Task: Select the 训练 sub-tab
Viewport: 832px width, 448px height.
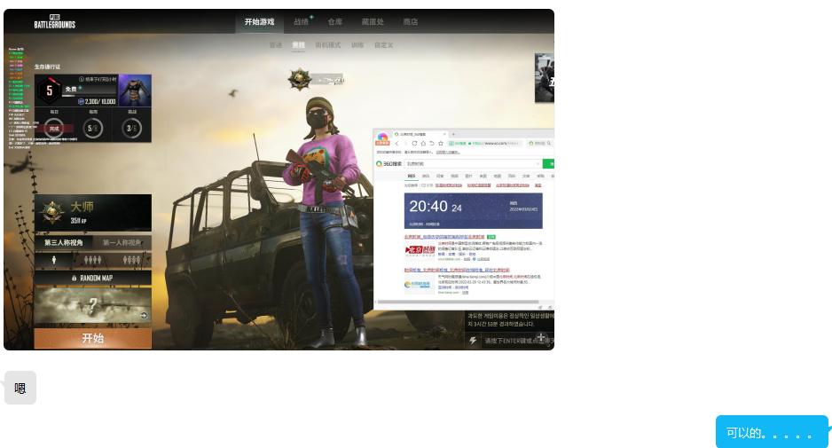Action: [x=357, y=45]
